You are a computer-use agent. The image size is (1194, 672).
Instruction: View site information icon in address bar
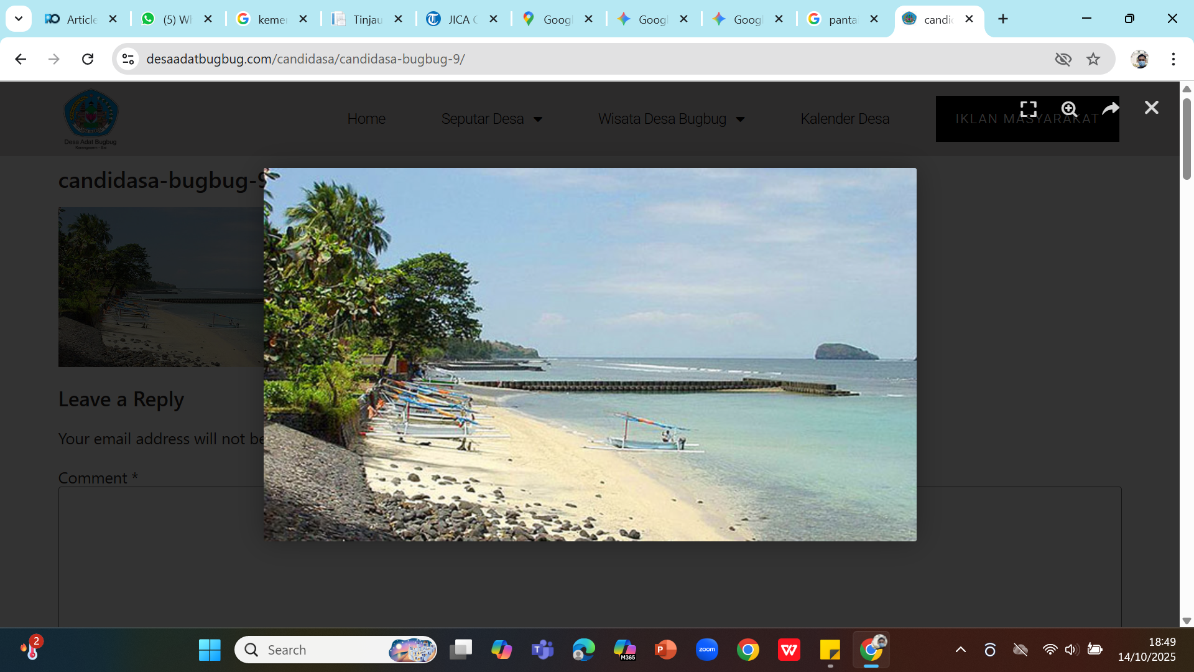coord(128,59)
